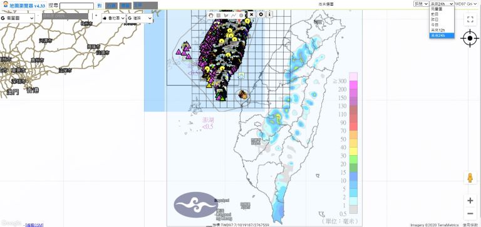Zoom in with the plus button

coord(470,201)
